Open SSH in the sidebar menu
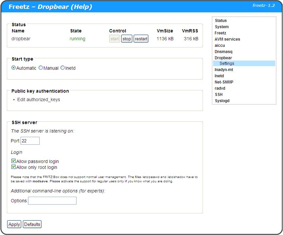The image size is (283, 235). pyautogui.click(x=219, y=95)
